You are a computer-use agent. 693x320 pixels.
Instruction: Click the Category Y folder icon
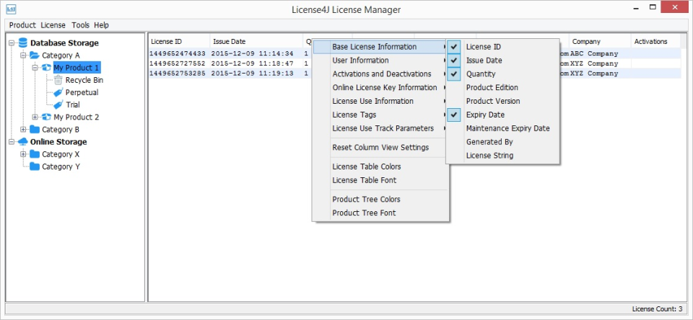click(35, 166)
